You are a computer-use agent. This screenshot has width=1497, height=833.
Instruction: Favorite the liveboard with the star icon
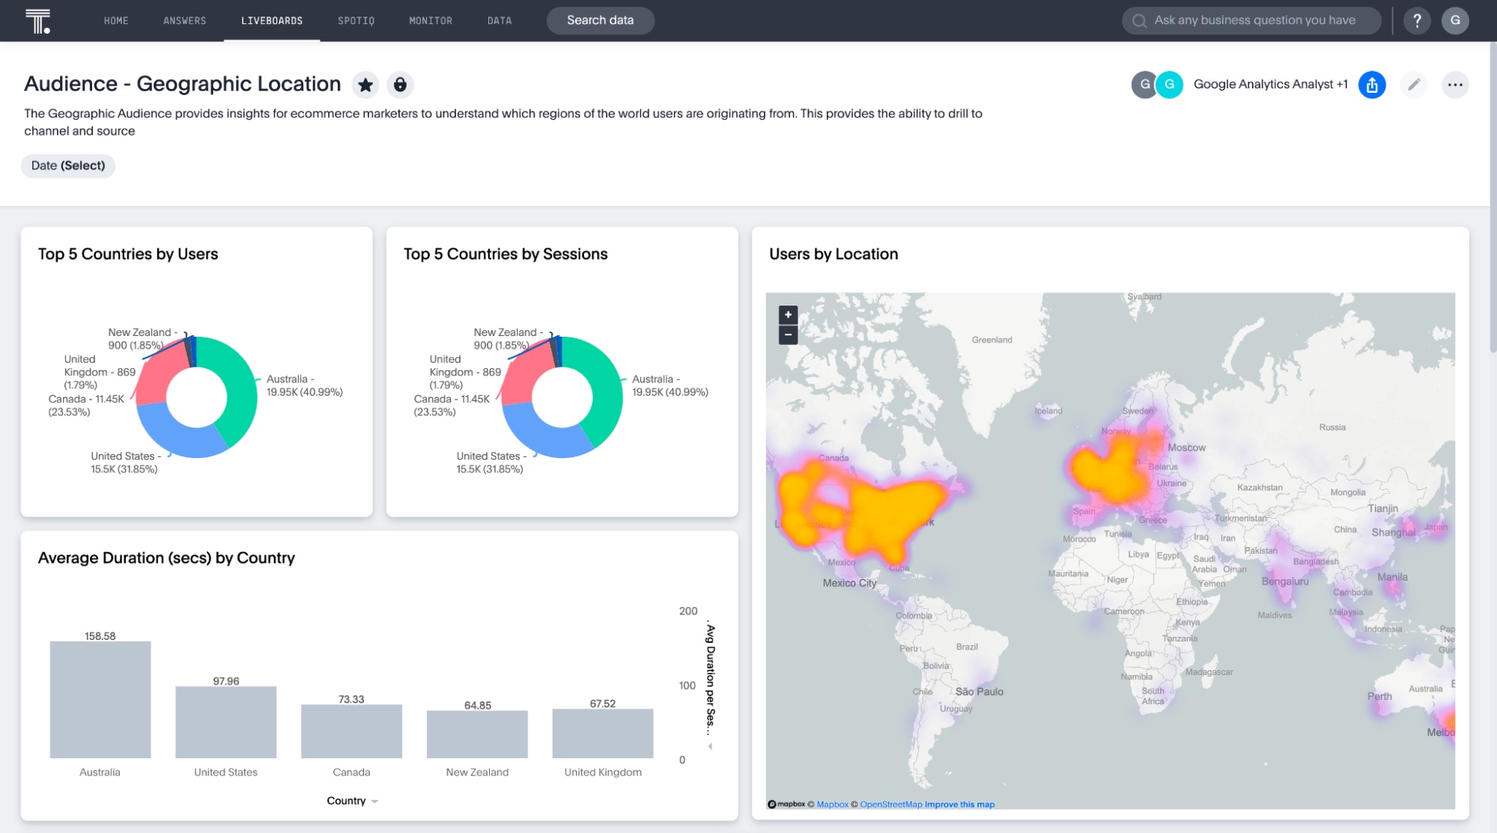365,85
